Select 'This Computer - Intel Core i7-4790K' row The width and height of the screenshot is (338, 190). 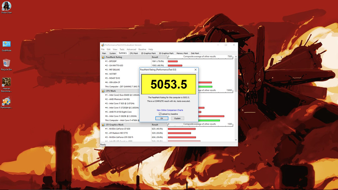coord(120,120)
